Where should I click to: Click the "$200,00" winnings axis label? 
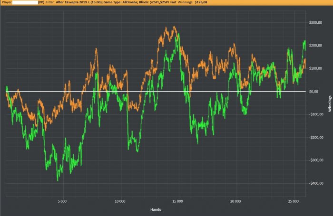click(315, 46)
